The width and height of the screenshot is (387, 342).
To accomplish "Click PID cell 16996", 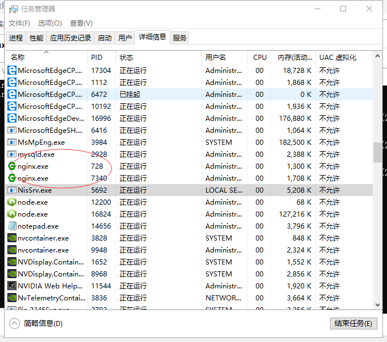I will click(x=101, y=119).
